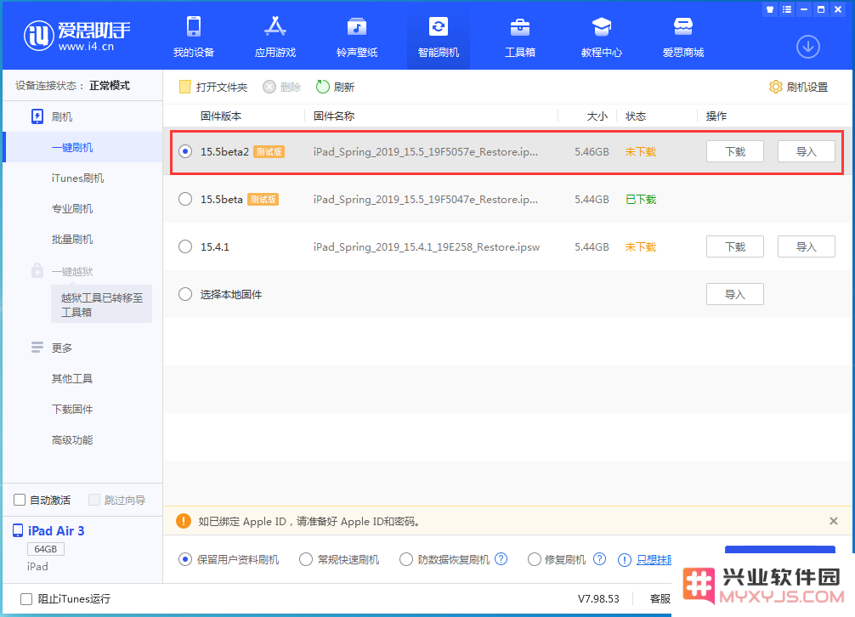
Task: Click 越狱工具已转移至工具箱 notice
Action: [101, 304]
